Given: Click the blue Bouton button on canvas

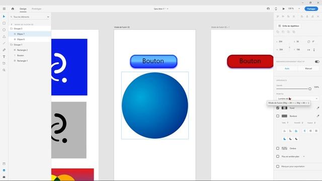Looking at the screenshot, I should [x=153, y=61].
